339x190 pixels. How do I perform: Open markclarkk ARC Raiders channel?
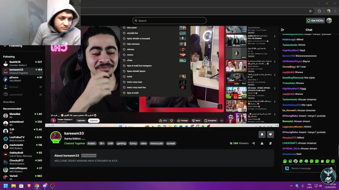[x=23, y=146]
